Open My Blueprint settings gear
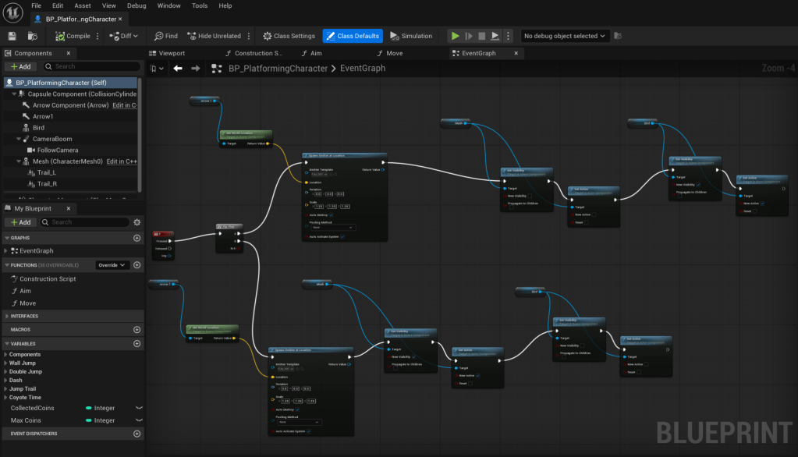This screenshot has width=798, height=457. (x=137, y=222)
